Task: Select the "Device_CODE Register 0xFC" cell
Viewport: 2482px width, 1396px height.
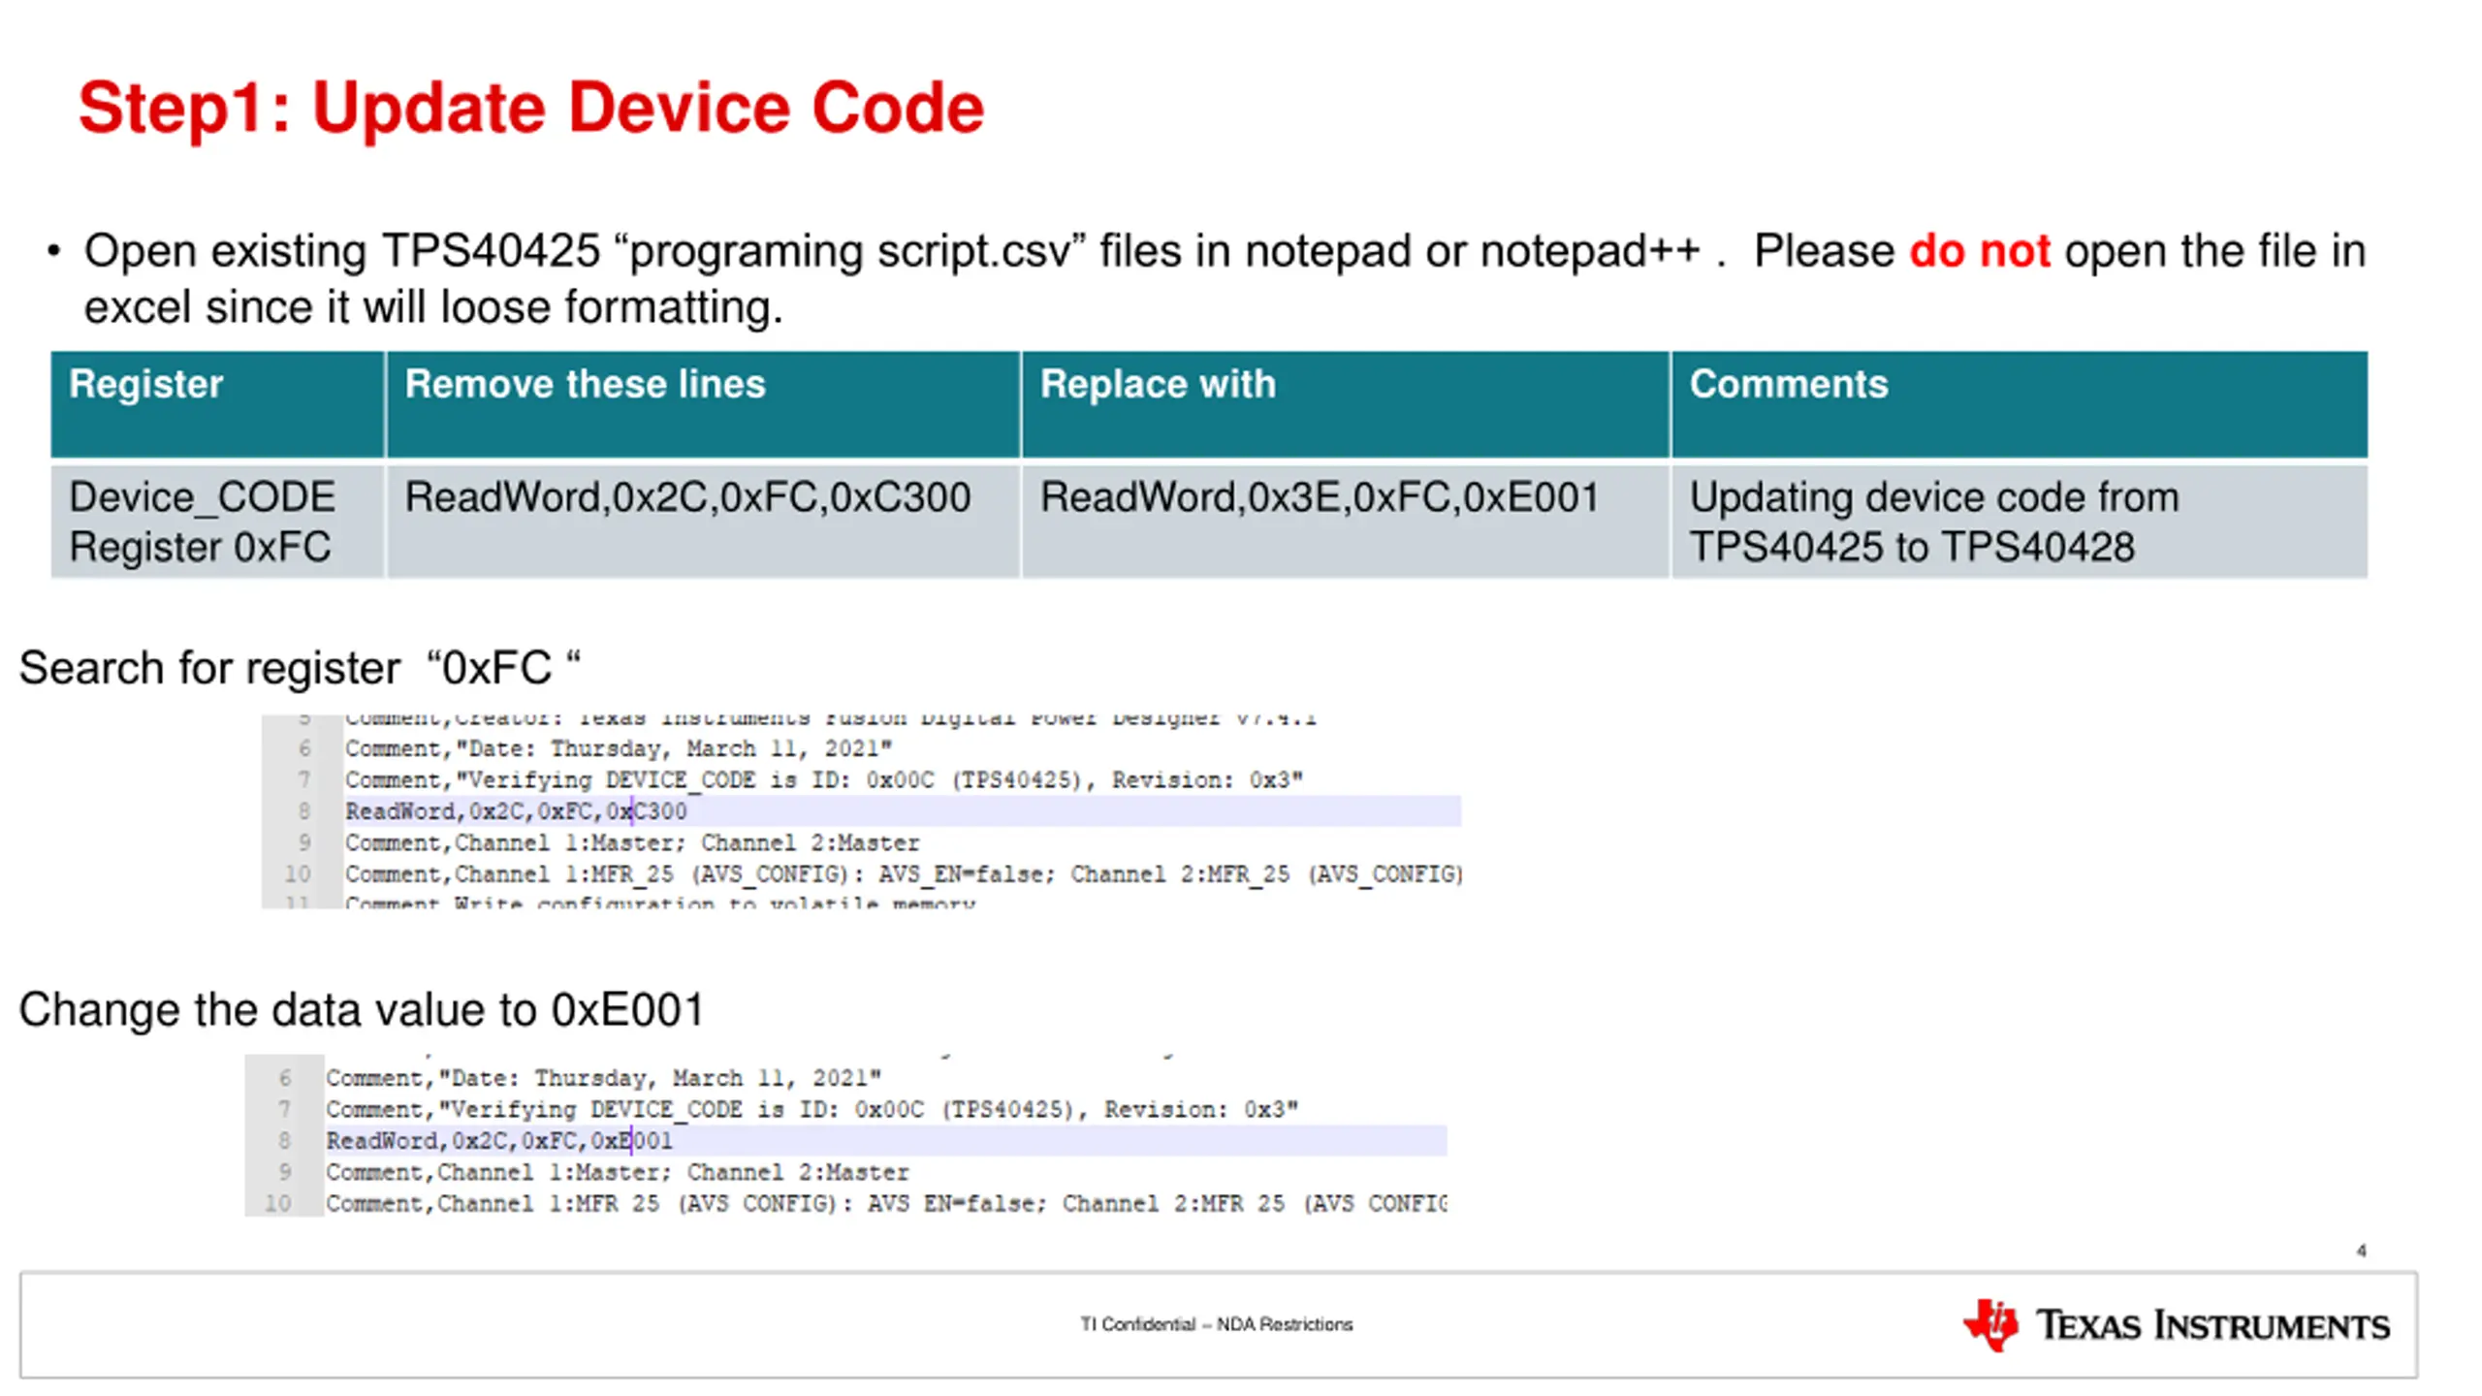Action: 218,522
